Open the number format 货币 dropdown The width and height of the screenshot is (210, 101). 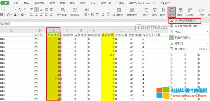pyautogui.click(x=109, y=10)
